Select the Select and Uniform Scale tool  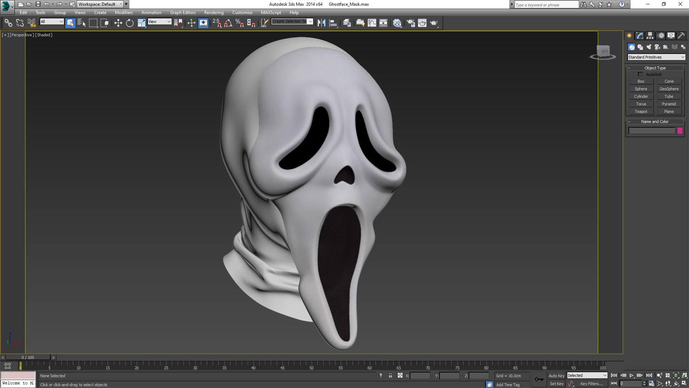click(141, 23)
